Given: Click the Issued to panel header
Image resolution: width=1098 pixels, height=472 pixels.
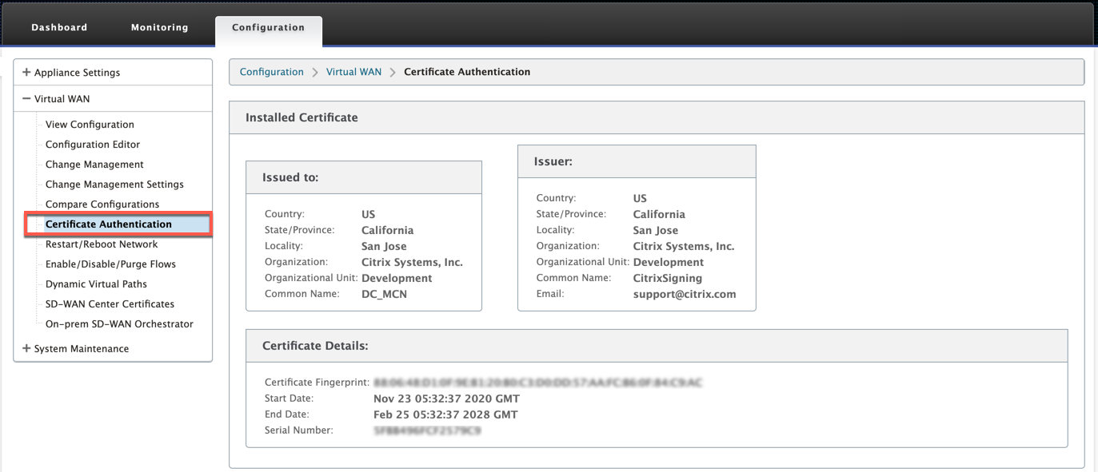Looking at the screenshot, I should click(x=364, y=177).
